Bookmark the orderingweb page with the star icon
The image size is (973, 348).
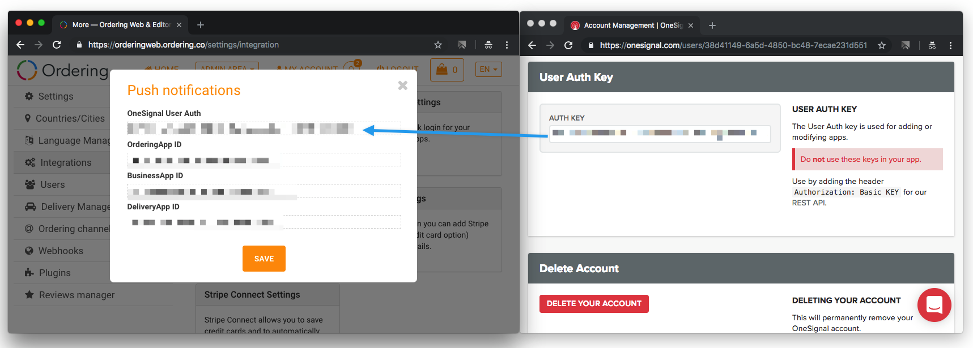pyautogui.click(x=438, y=45)
